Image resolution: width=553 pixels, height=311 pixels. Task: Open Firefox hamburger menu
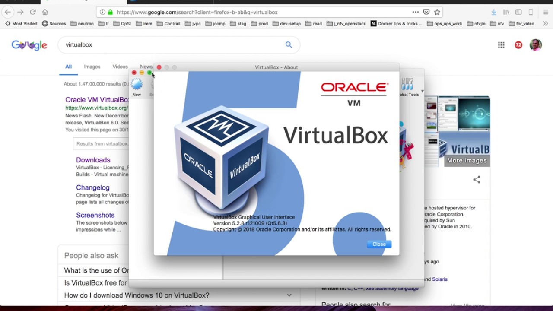point(546,12)
